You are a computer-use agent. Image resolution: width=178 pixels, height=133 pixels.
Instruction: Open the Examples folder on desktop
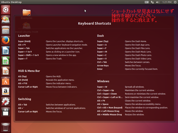pos(27,14)
